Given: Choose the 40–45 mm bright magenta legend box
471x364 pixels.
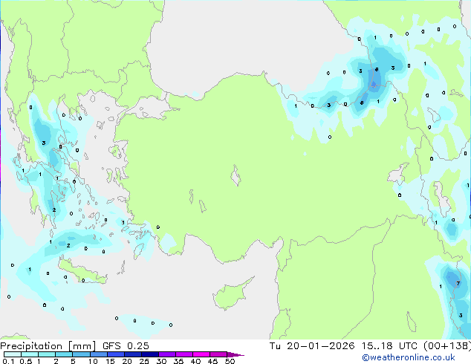Looking at the screenshot, I should [x=201, y=354].
